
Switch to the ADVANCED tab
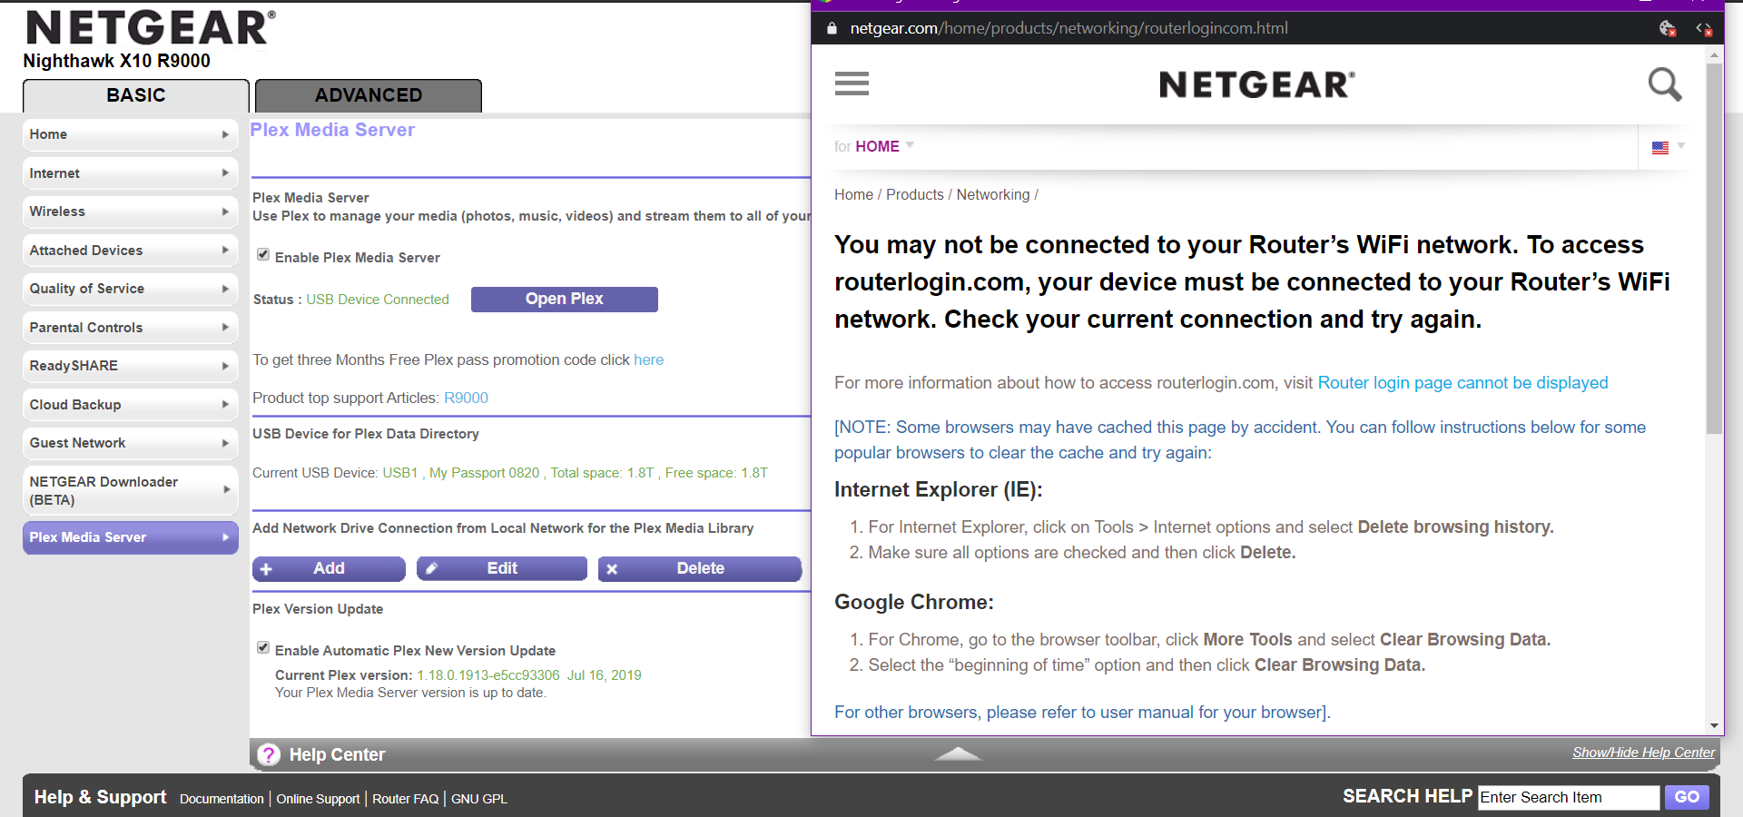(x=369, y=95)
